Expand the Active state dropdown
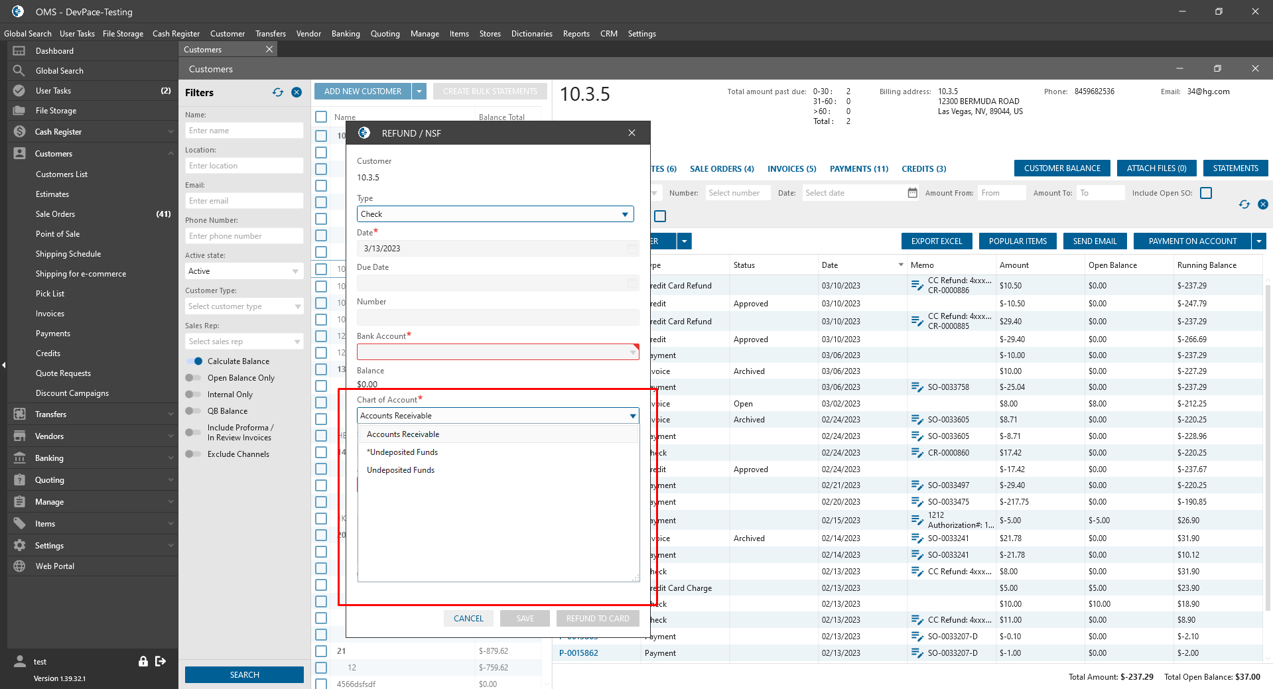 243,271
